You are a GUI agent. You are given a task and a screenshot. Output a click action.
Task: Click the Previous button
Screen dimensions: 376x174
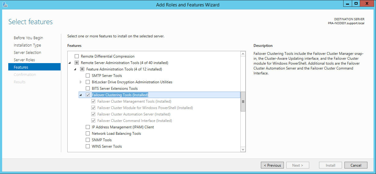[x=272, y=165]
